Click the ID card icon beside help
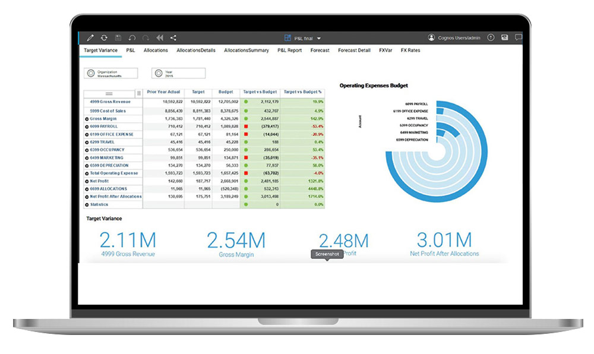The width and height of the screenshot is (594, 354). click(x=504, y=37)
